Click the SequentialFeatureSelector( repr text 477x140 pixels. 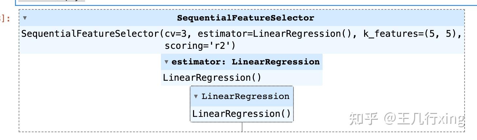[93, 34]
